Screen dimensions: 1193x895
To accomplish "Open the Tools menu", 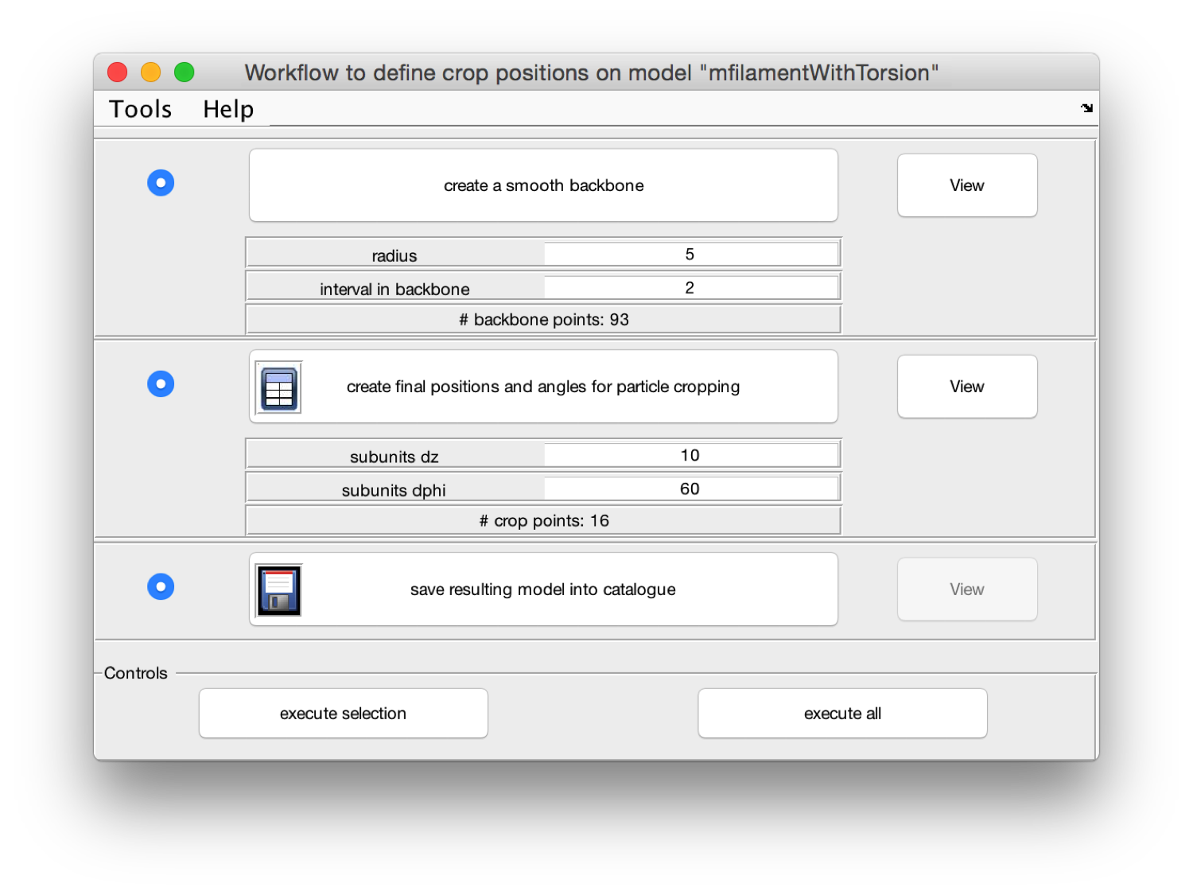I will (141, 109).
